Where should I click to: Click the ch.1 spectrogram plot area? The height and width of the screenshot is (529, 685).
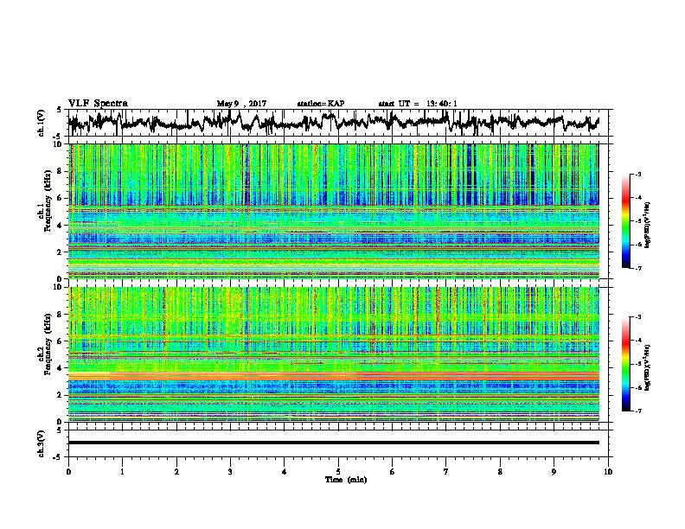[334, 211]
